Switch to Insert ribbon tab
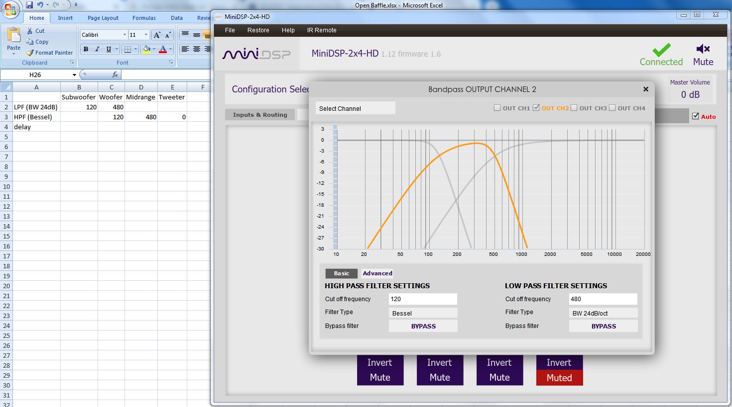Viewport: 732px width, 407px height. [x=65, y=18]
